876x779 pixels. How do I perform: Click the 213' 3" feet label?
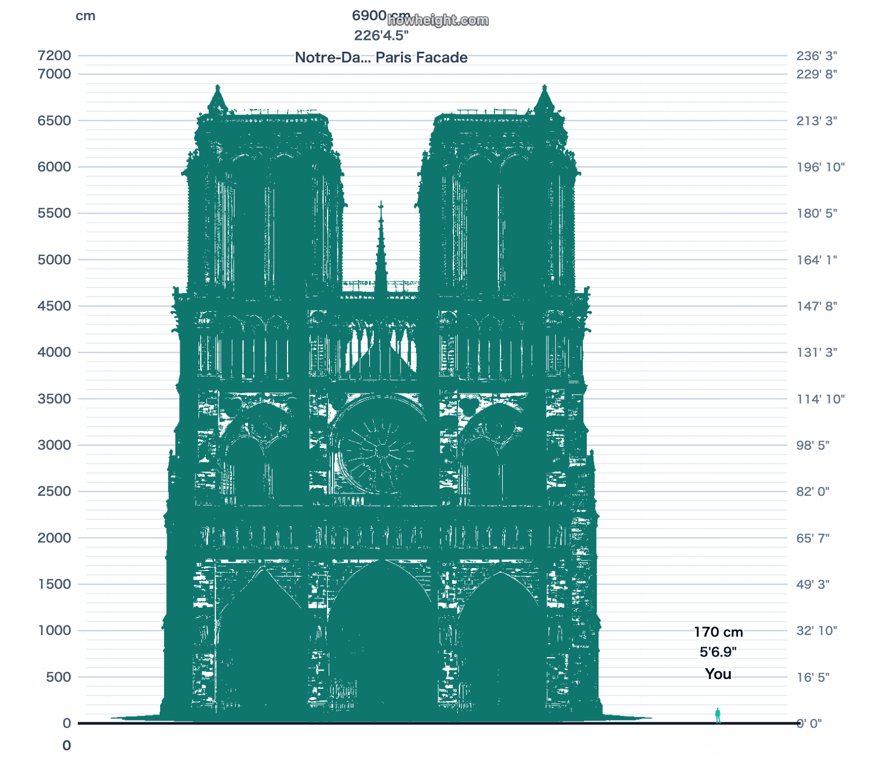(x=816, y=121)
